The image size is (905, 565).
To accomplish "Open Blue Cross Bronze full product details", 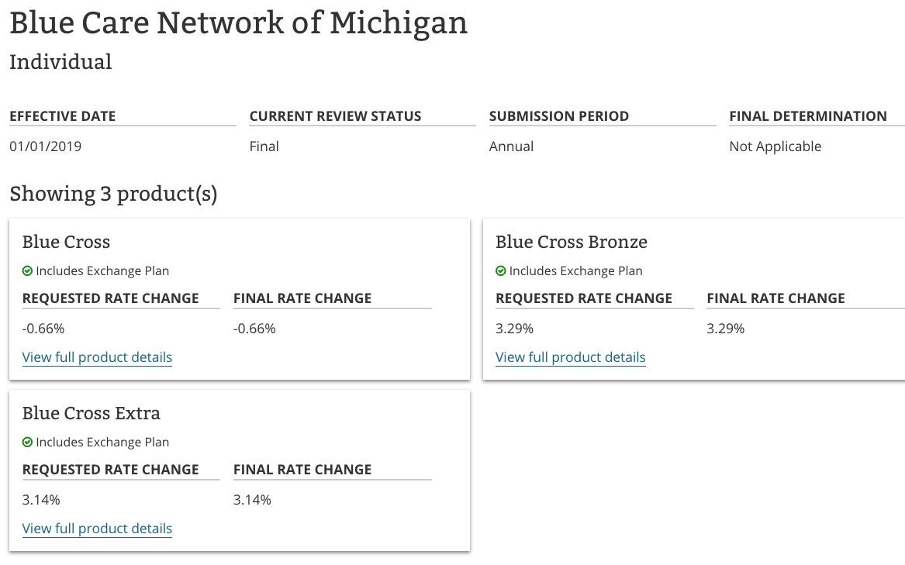I will click(570, 357).
